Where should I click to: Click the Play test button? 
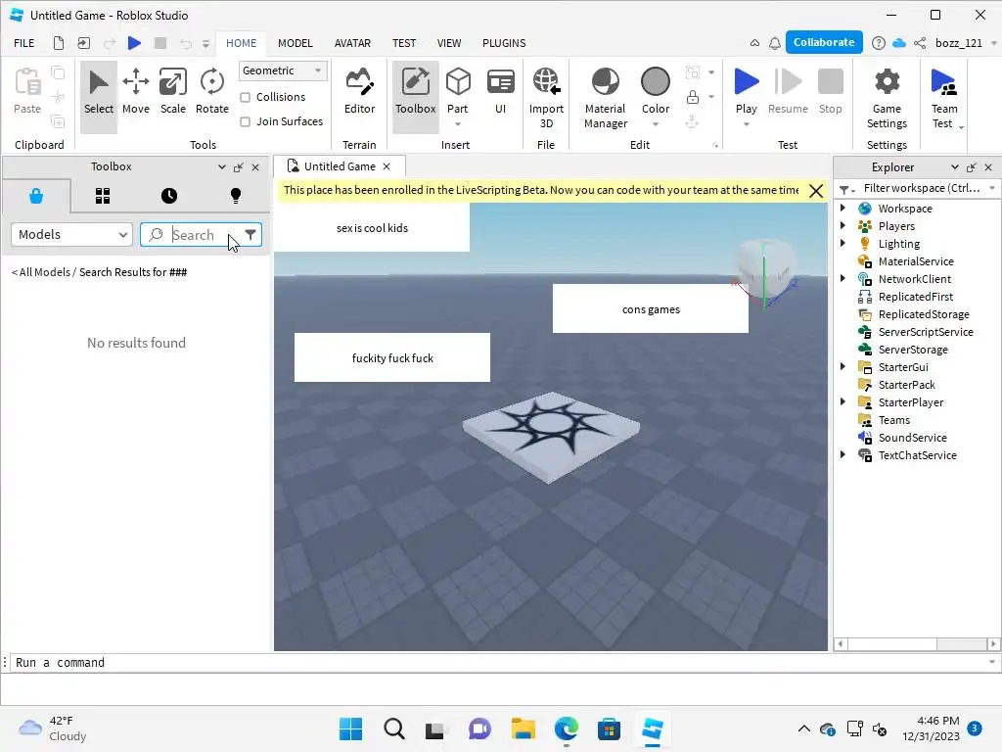pyautogui.click(x=746, y=89)
